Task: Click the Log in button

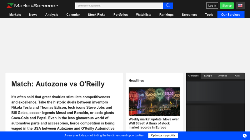Action: coord(212,6)
